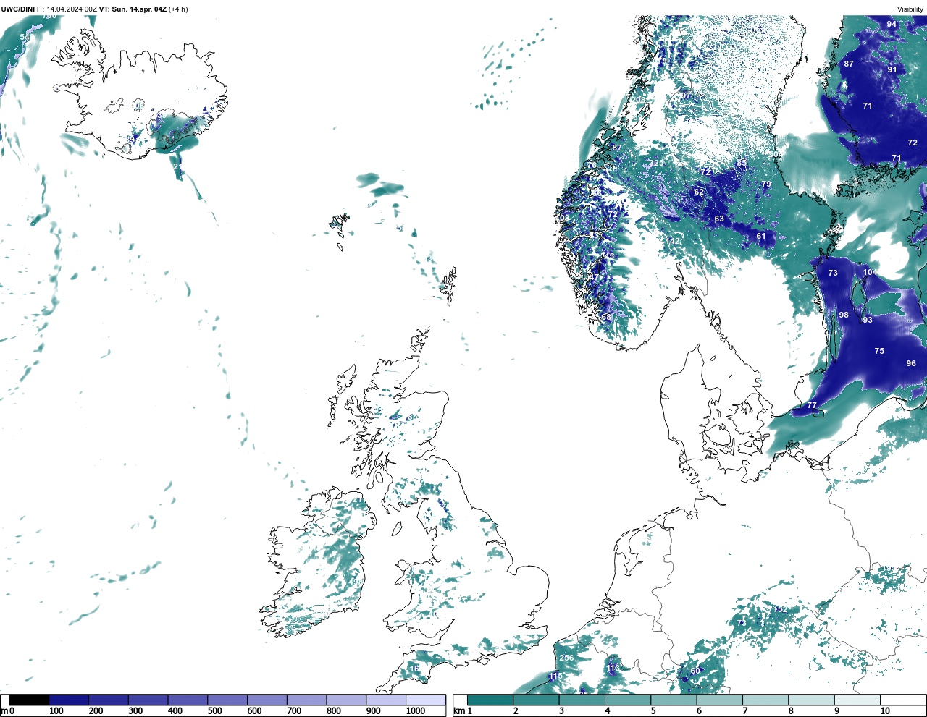Screen dimensions: 927x717
Task: Click the visibility value '96' on the map
Action: [x=911, y=363]
